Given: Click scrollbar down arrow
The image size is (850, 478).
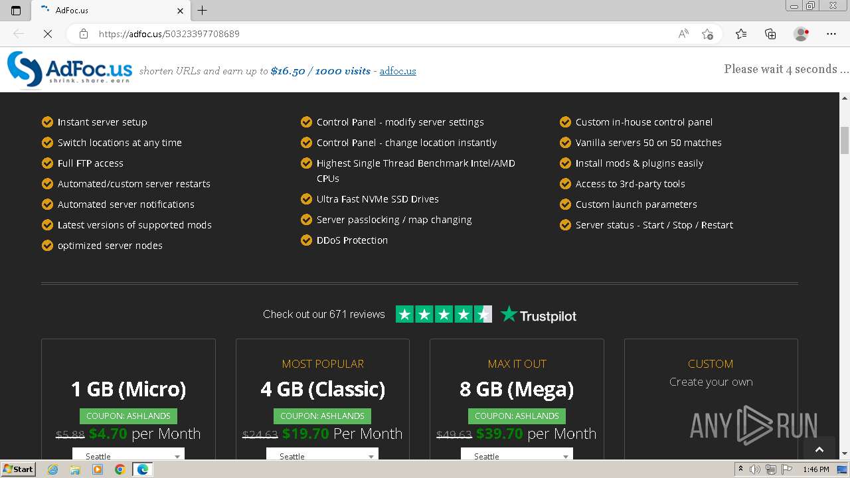Looking at the screenshot, I should 845,454.
